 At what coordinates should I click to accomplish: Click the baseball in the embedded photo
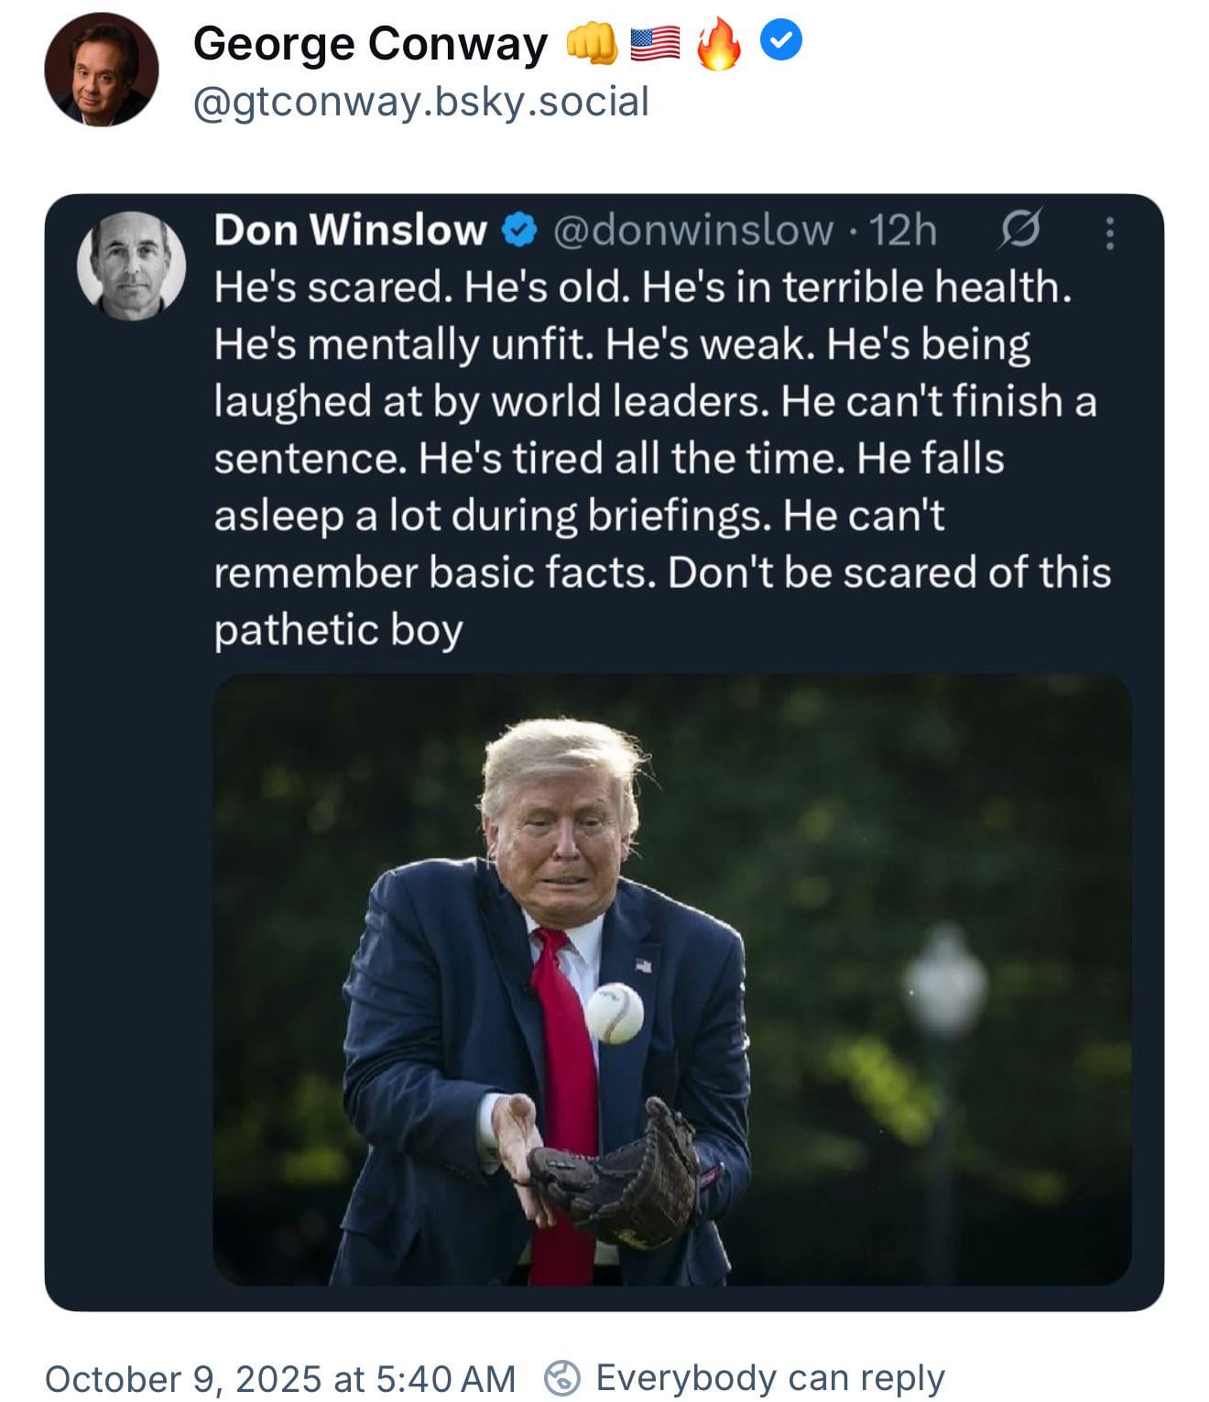tap(614, 1013)
